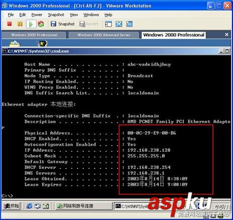Click the host name abc-vadeidbjhuy

(149, 64)
